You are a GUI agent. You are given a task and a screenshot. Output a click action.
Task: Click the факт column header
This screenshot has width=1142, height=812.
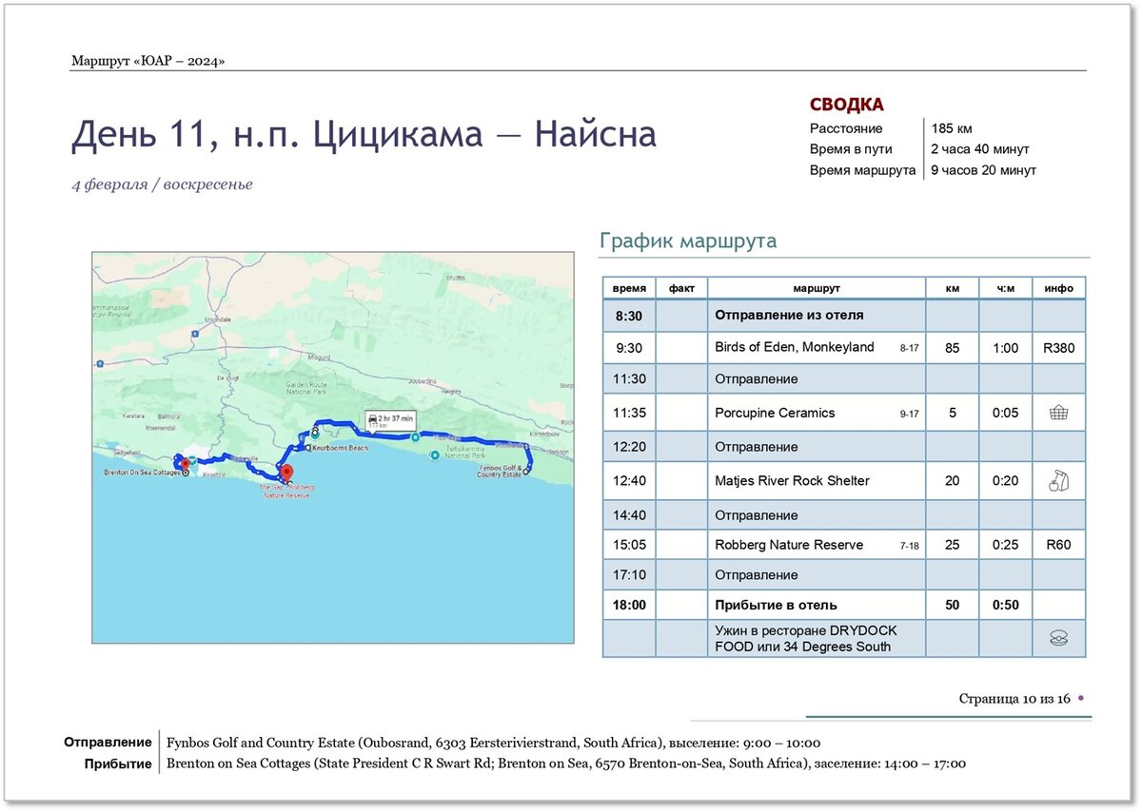[x=681, y=288]
